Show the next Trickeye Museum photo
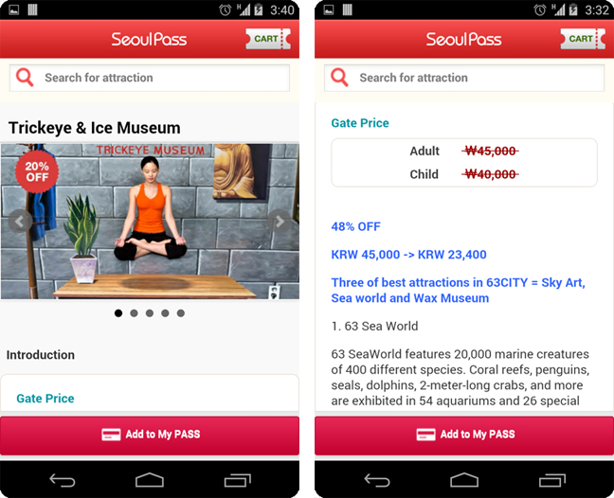Image resolution: width=614 pixels, height=498 pixels. [280, 222]
